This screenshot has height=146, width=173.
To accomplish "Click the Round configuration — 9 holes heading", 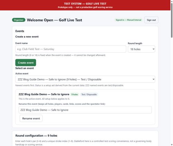I will 36,136.
